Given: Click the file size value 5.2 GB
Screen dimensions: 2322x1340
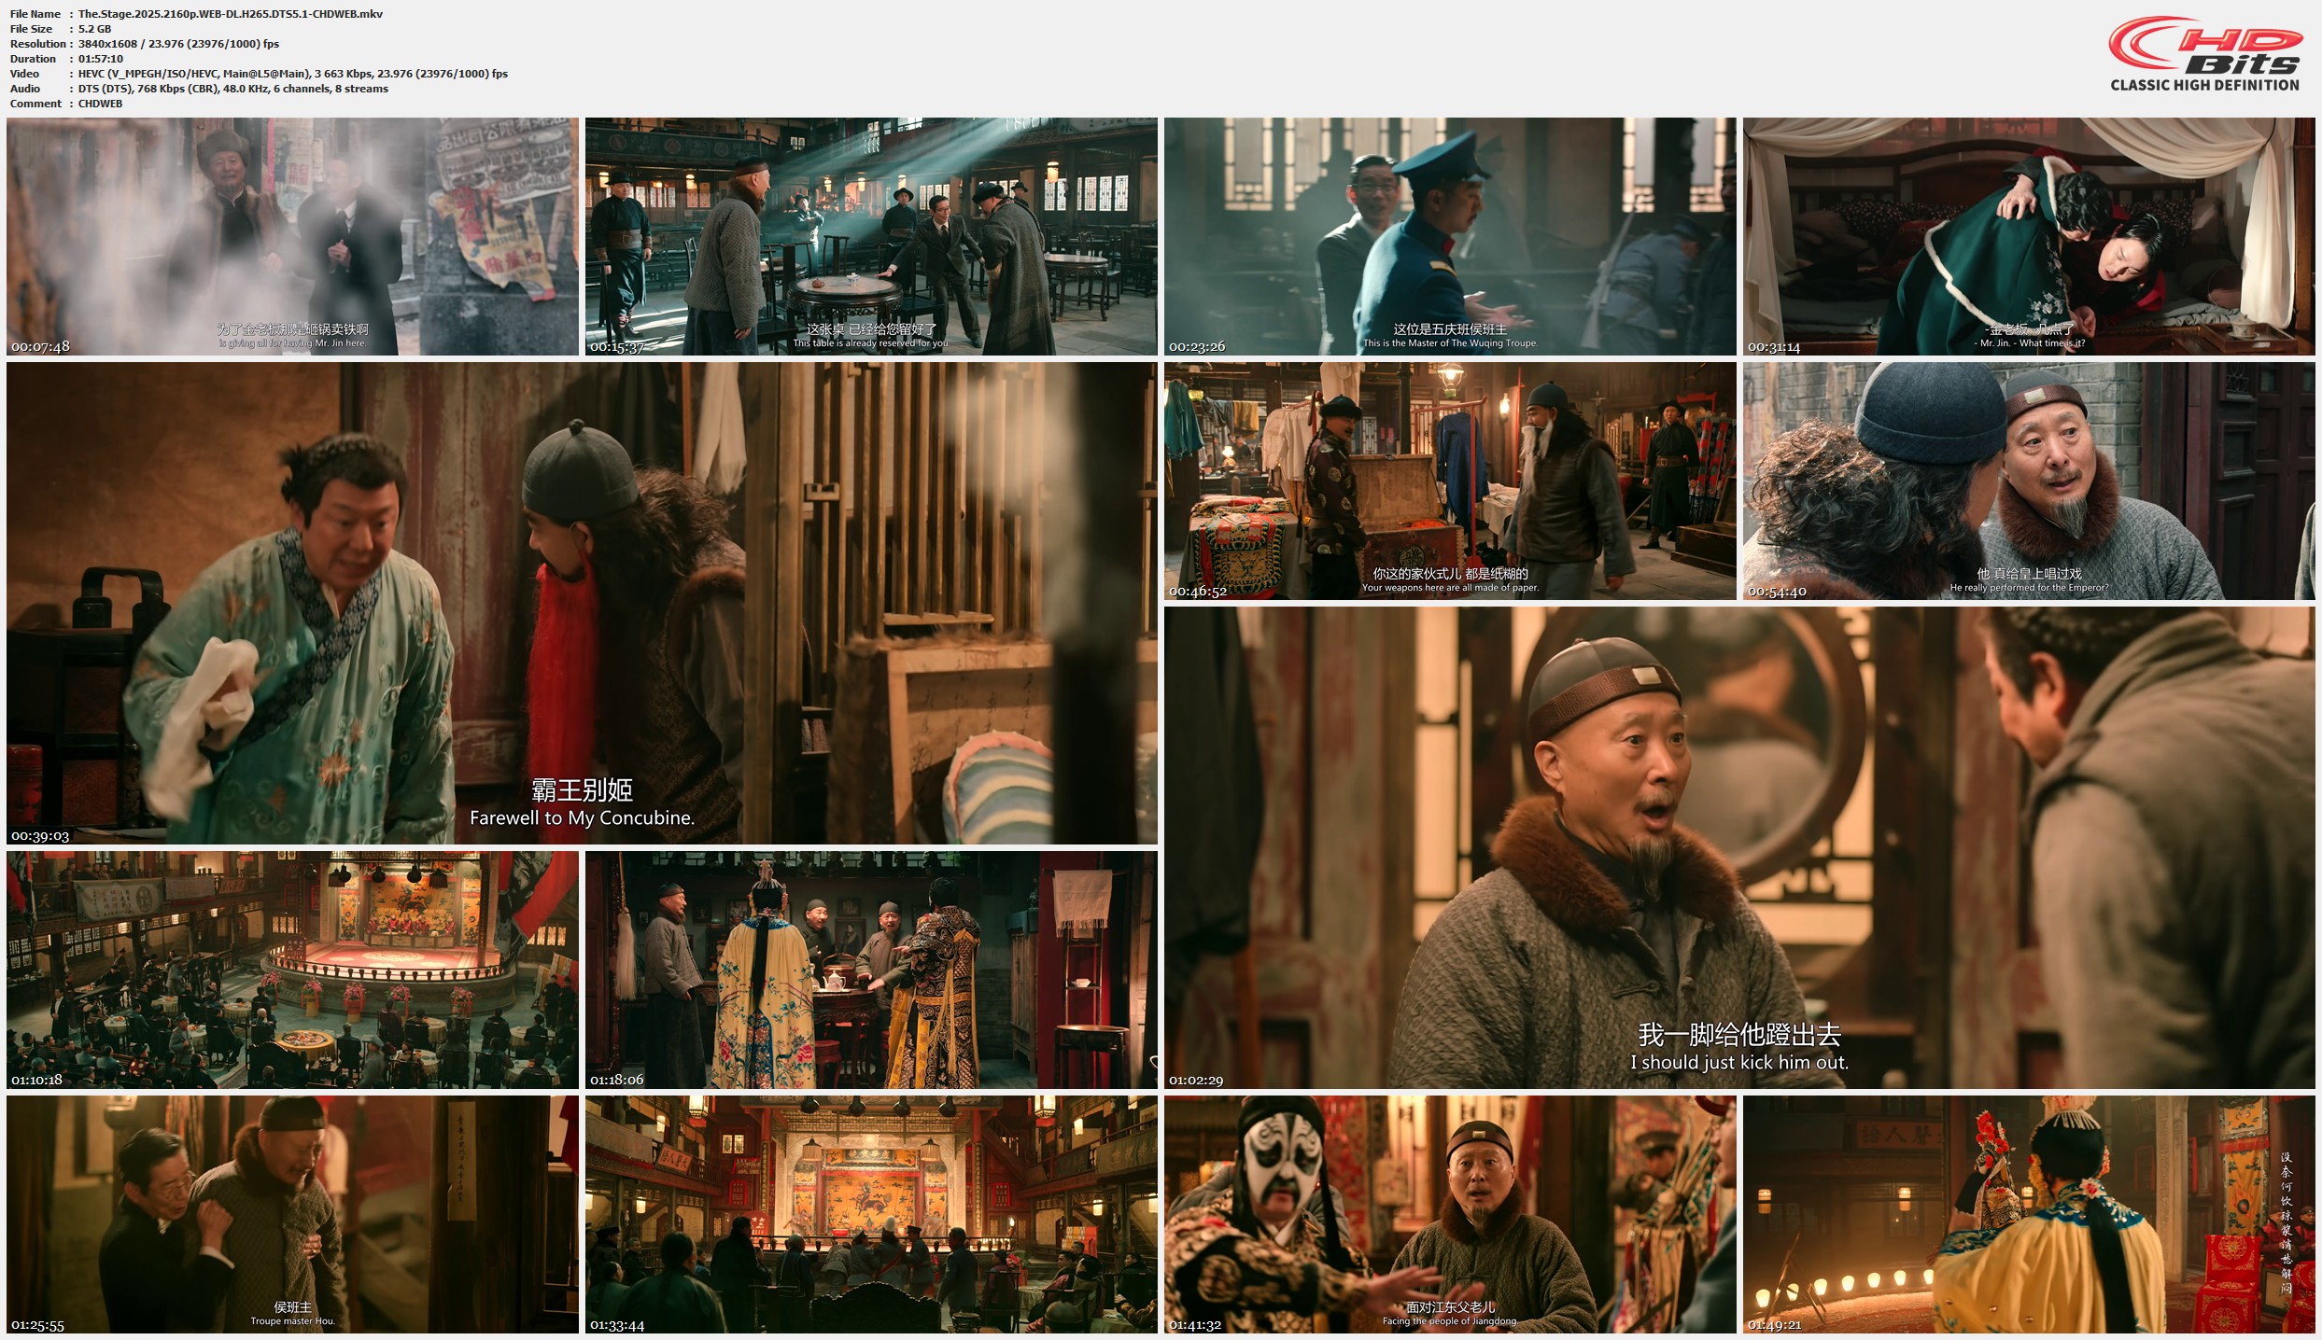Looking at the screenshot, I should [x=94, y=29].
